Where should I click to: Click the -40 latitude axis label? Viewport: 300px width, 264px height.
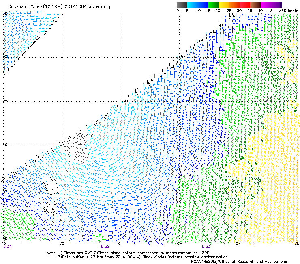click(x=4, y=238)
